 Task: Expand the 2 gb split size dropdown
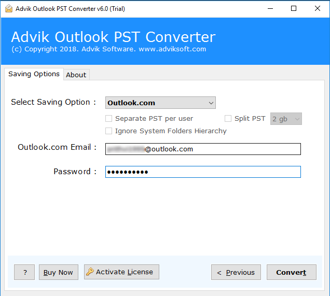point(286,119)
